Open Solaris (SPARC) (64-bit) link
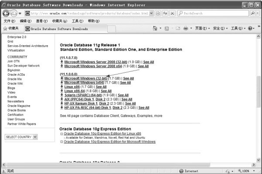262x174 pixels. coord(83,95)
